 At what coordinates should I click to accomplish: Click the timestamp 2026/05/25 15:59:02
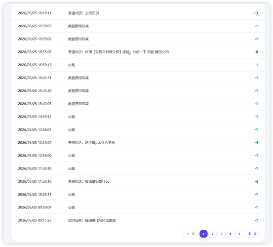[35, 39]
